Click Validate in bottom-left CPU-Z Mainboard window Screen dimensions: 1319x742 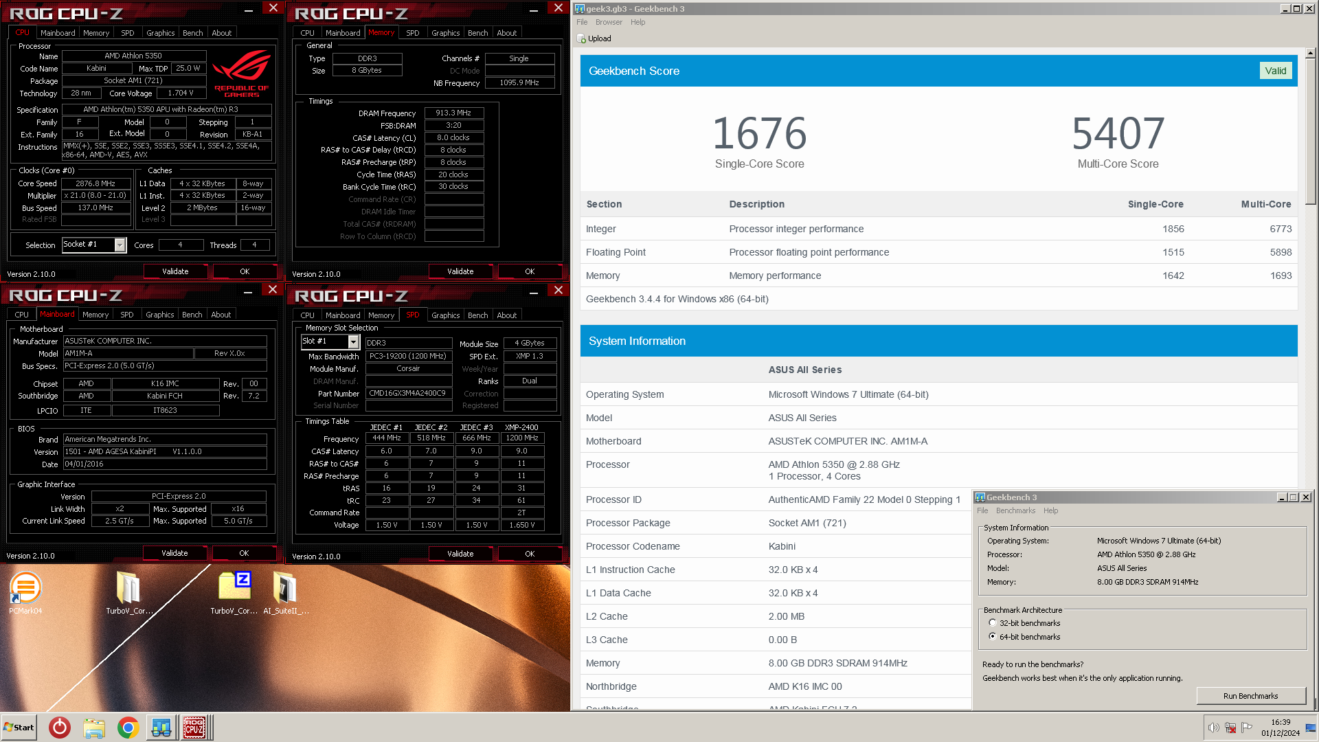click(x=174, y=553)
